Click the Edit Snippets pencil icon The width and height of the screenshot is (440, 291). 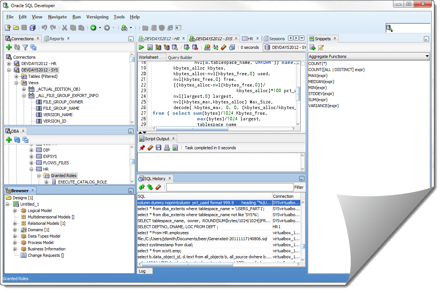321,47
